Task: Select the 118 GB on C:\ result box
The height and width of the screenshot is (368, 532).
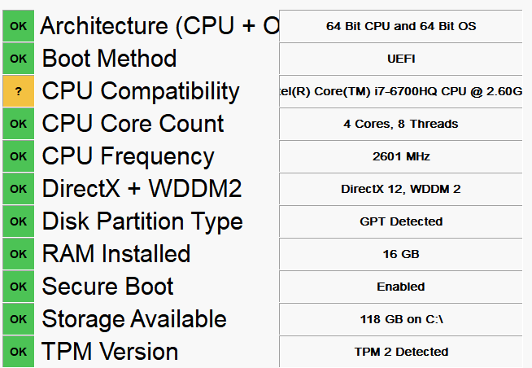Action: click(401, 319)
